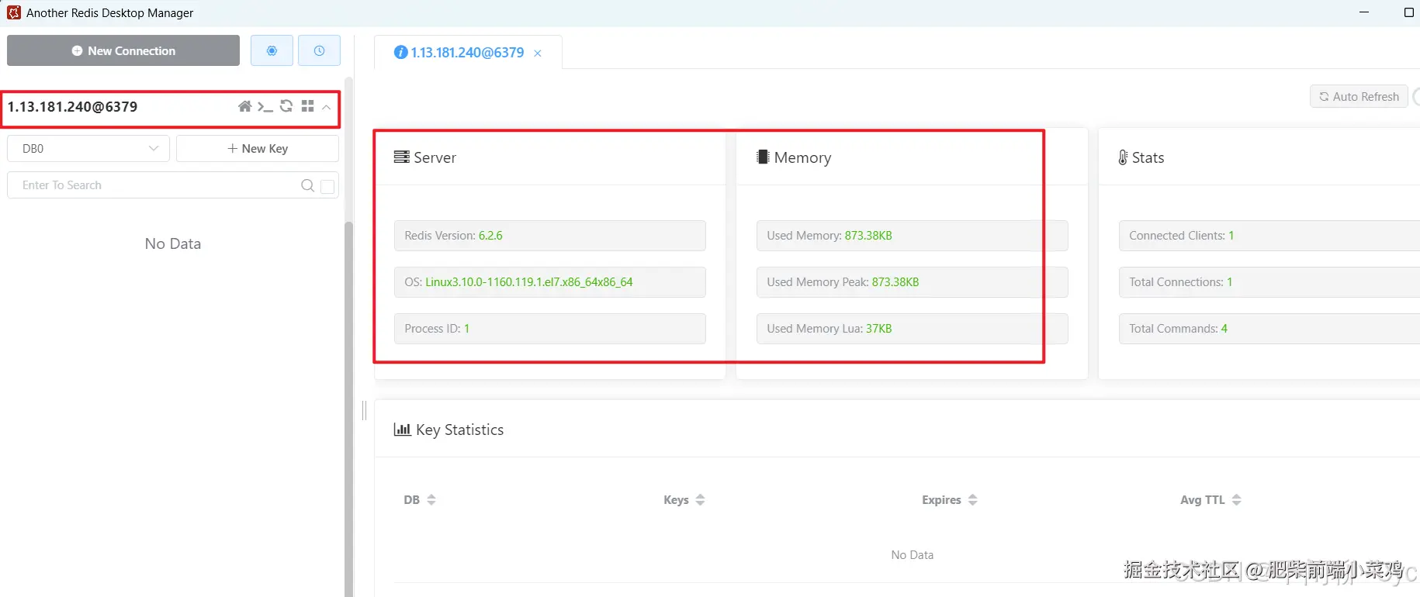Refresh the 1.13.181.240@6379 connection icon
Screen dimensions: 1420x597
(x=286, y=106)
